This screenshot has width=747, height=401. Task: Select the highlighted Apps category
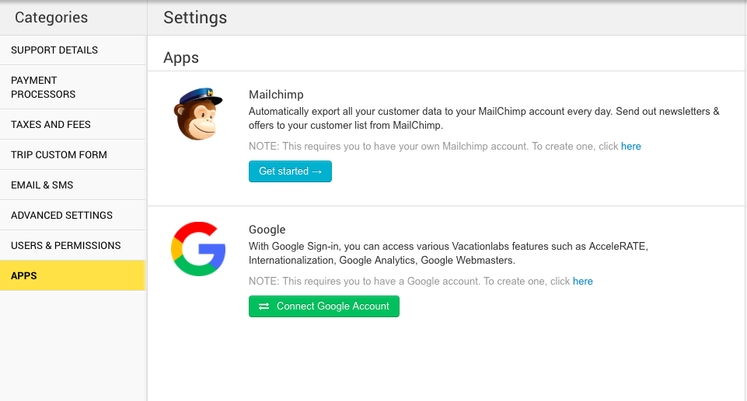coord(24,276)
